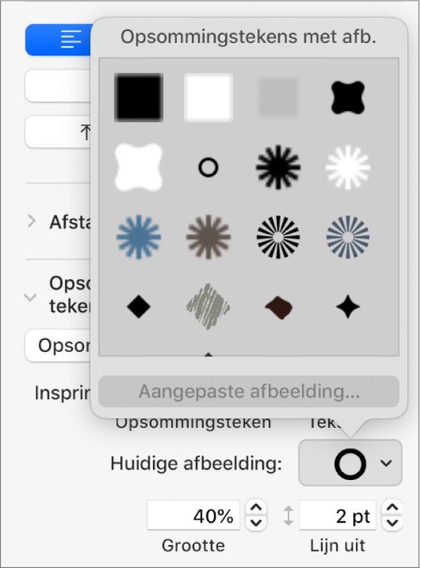Viewport: 421px width, 568px height.
Task: Collapse the Opsommingstekens section
Action: [x=30, y=298]
